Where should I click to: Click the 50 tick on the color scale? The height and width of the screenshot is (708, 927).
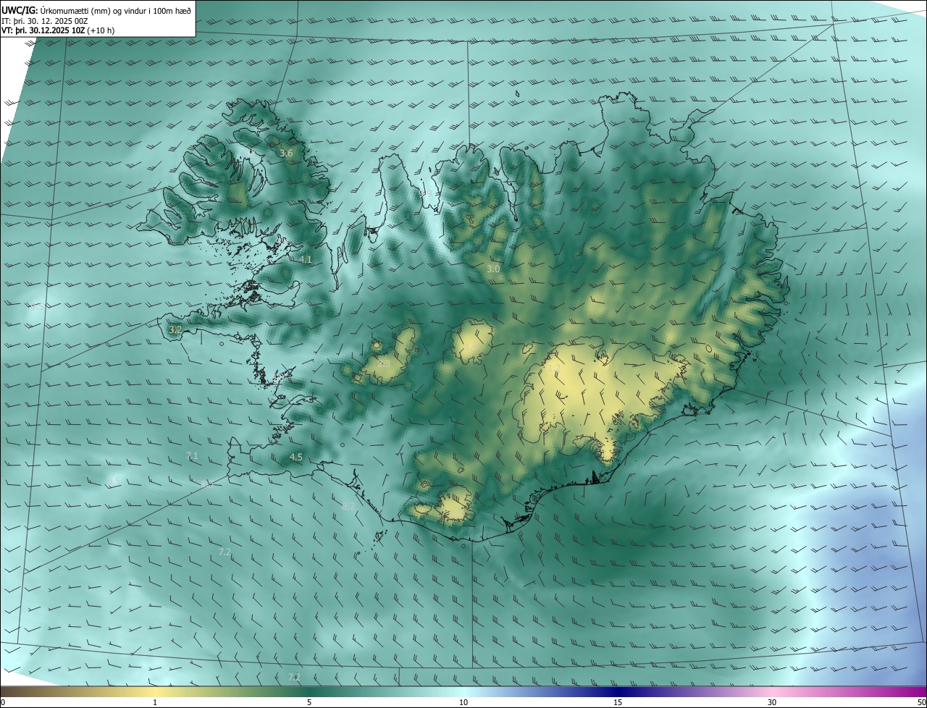coord(921,702)
